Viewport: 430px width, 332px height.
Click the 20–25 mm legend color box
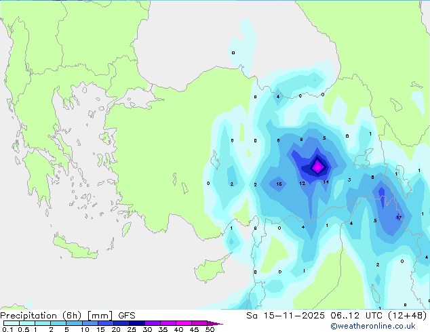point(121,323)
